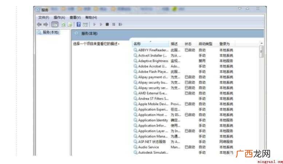Image resolution: width=283 pixels, height=164 pixels.
Task: Select the Adaptive Brightness service name
Action: [x=153, y=61]
